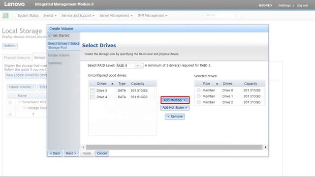
Task: Open the System Status page
Action: coord(28,15)
